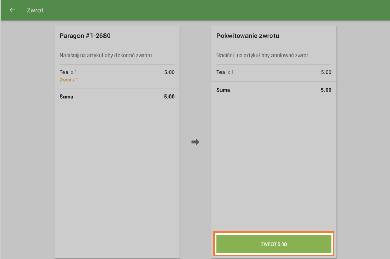Select the Tea item in Paragon #1-2680
The image size is (390, 259).
pos(64,72)
